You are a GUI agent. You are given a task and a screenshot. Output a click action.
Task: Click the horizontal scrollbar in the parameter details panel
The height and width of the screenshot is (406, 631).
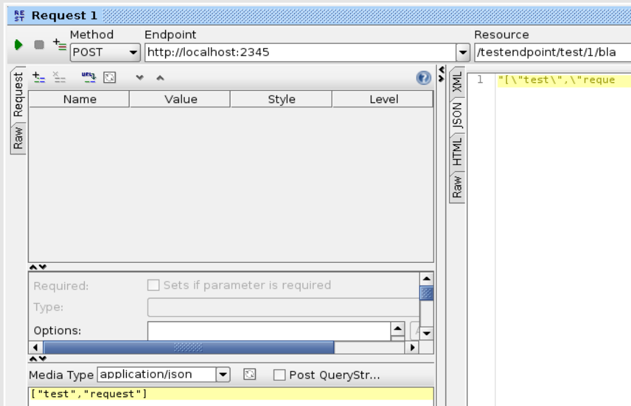coord(188,347)
